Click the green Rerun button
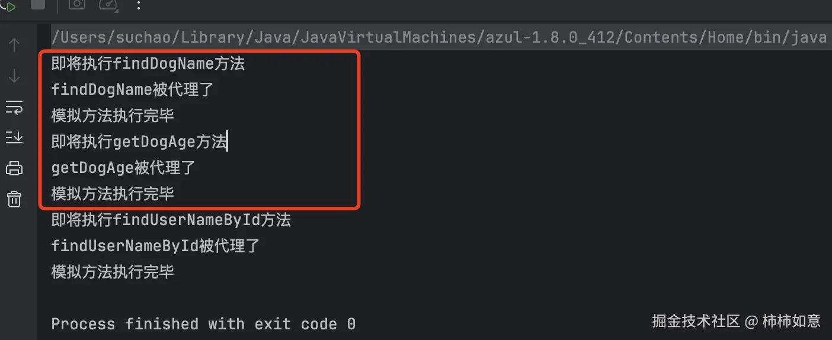 pos(8,6)
